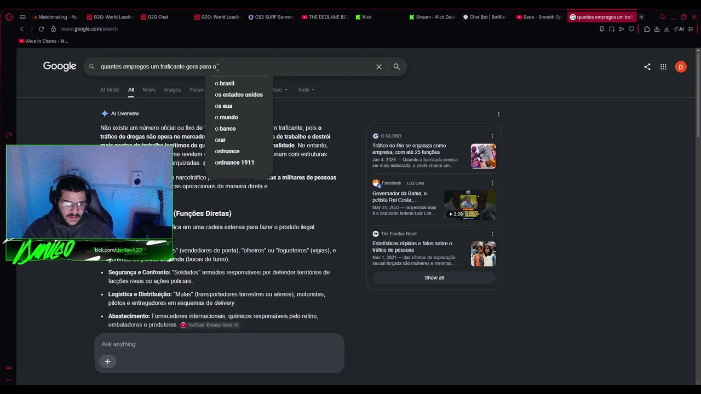Focus the Ask anything input box
The width and height of the screenshot is (701, 394).
219,344
